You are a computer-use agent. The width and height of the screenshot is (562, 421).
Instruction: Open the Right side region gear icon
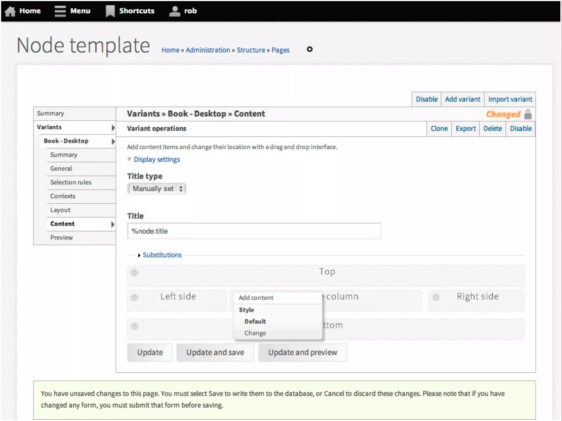[x=436, y=297]
